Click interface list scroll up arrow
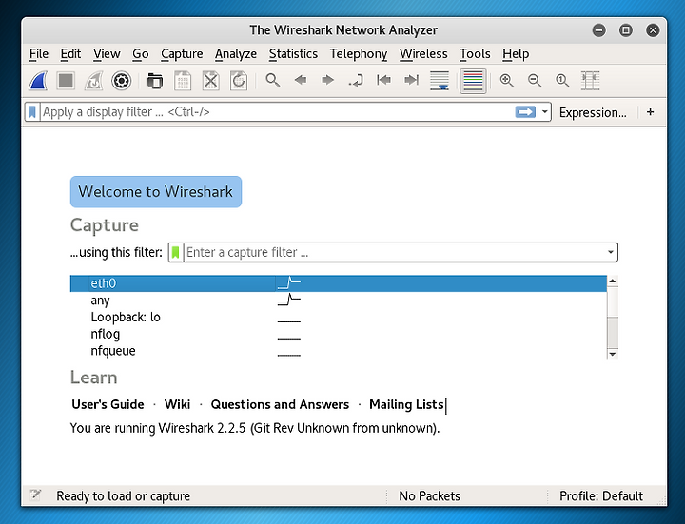This screenshot has height=524, width=685. 613,281
